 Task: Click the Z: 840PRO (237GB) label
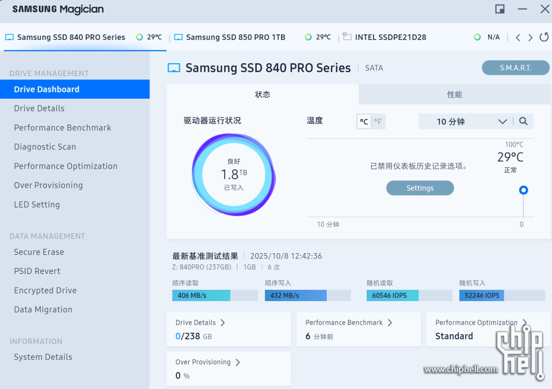[x=202, y=267]
